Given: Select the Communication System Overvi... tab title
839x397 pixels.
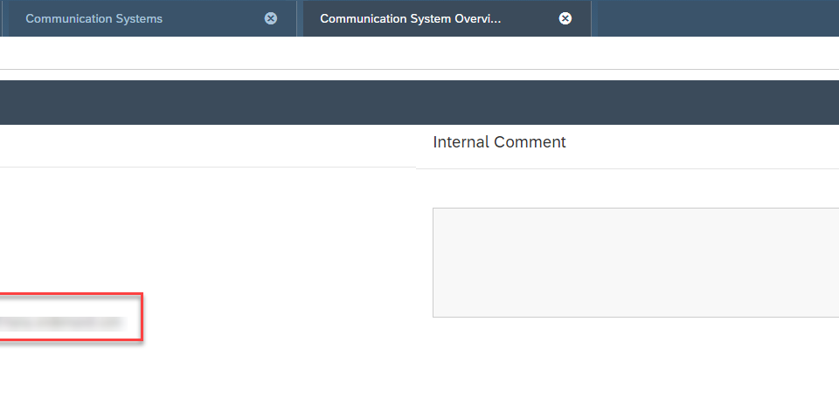Looking at the screenshot, I should [411, 18].
